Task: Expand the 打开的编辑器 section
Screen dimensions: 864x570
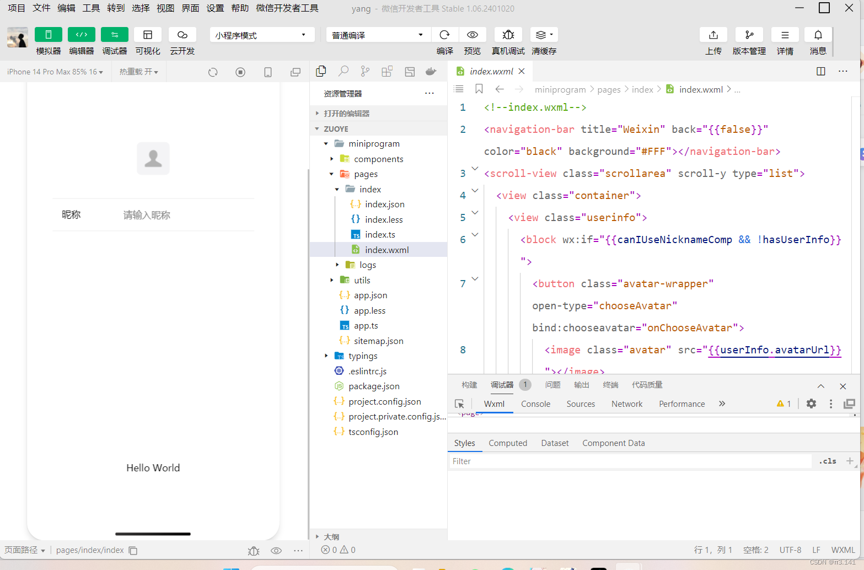Action: point(378,113)
